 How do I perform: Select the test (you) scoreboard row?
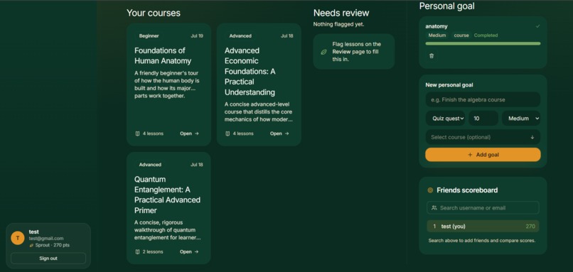(483, 227)
